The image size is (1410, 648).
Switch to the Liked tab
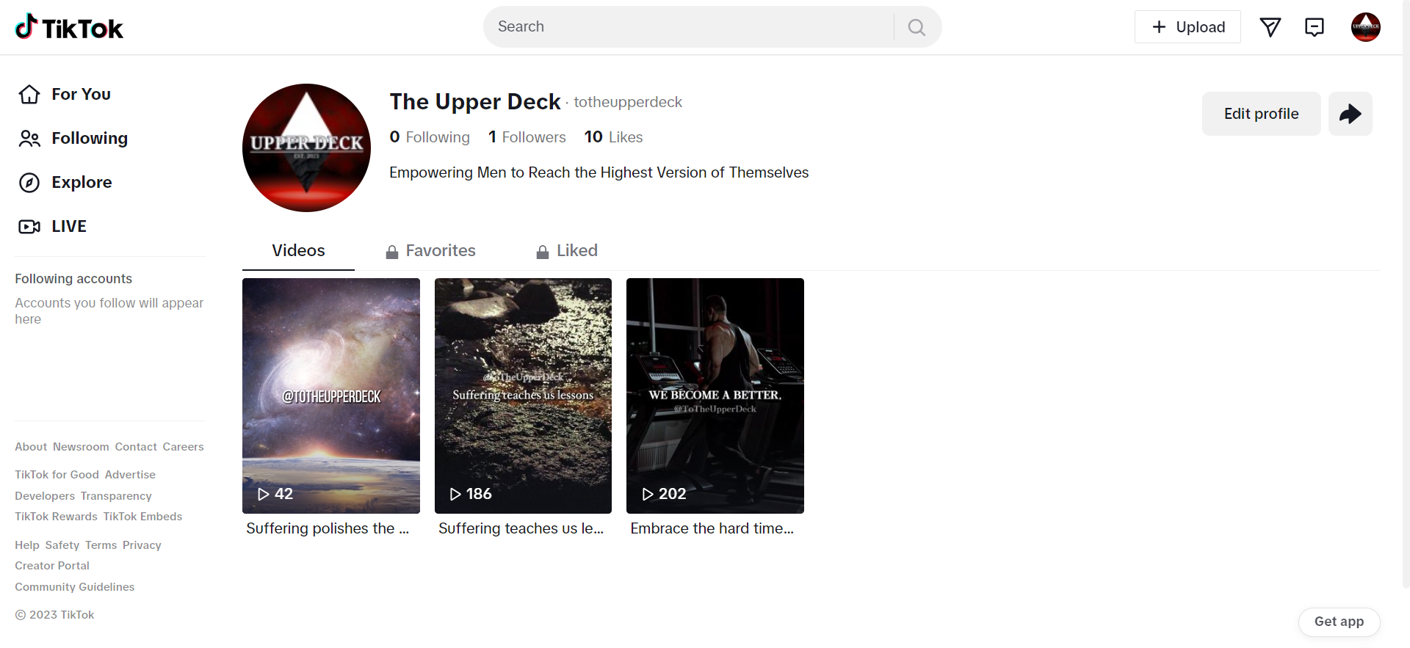pos(566,251)
